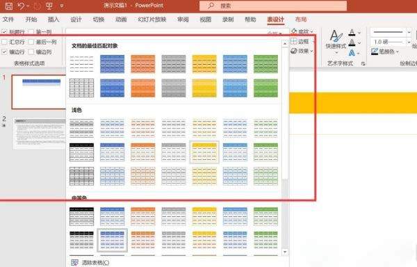Switch to the 插入 ribbon tab
The height and width of the screenshot is (267, 417).
(54, 19)
